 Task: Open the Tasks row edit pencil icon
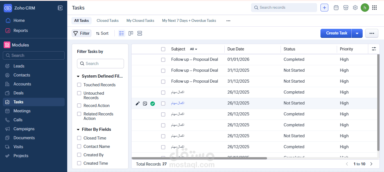137,103
